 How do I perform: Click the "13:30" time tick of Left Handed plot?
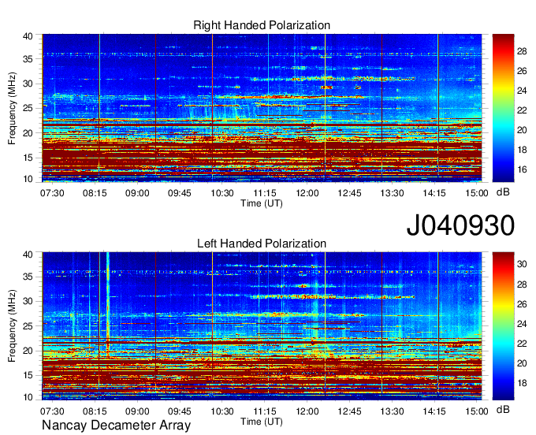coord(392,411)
